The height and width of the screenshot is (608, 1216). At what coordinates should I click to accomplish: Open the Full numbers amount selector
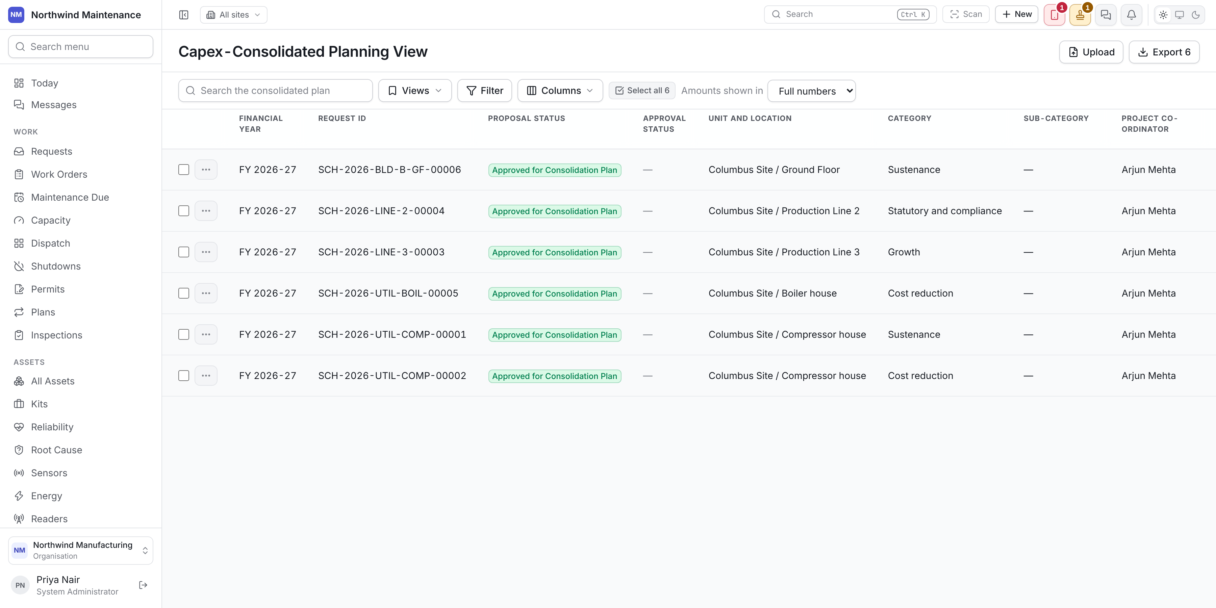811,91
